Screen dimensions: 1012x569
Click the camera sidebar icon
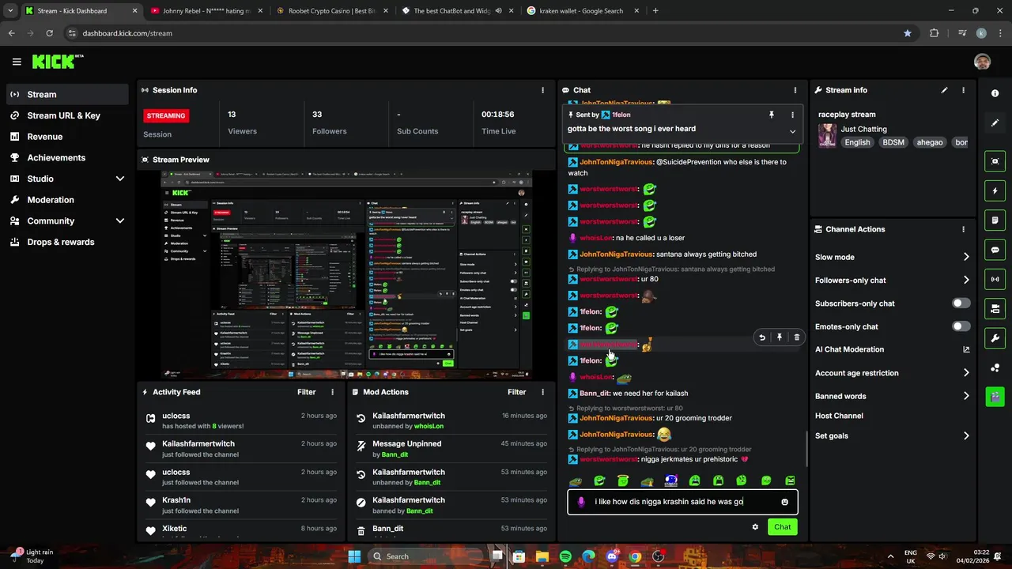tap(995, 308)
